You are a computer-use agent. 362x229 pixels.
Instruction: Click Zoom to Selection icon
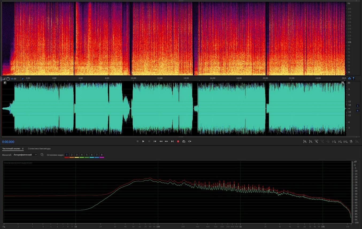(345, 141)
